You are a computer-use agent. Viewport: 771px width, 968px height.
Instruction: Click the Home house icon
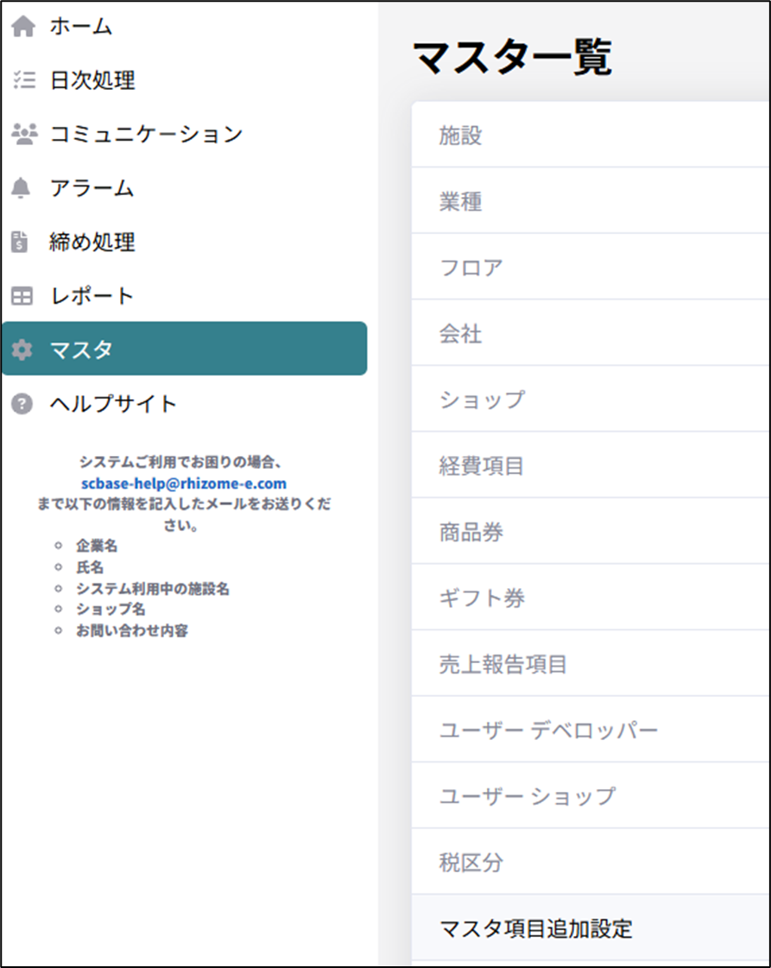click(22, 27)
